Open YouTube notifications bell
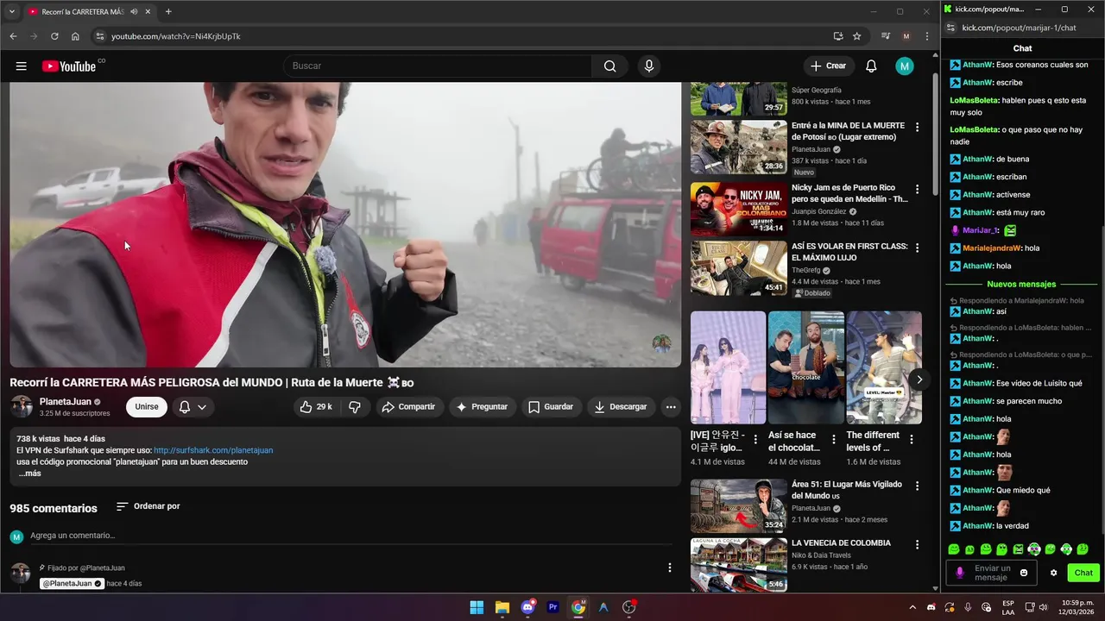The height and width of the screenshot is (621, 1105). [x=871, y=66]
